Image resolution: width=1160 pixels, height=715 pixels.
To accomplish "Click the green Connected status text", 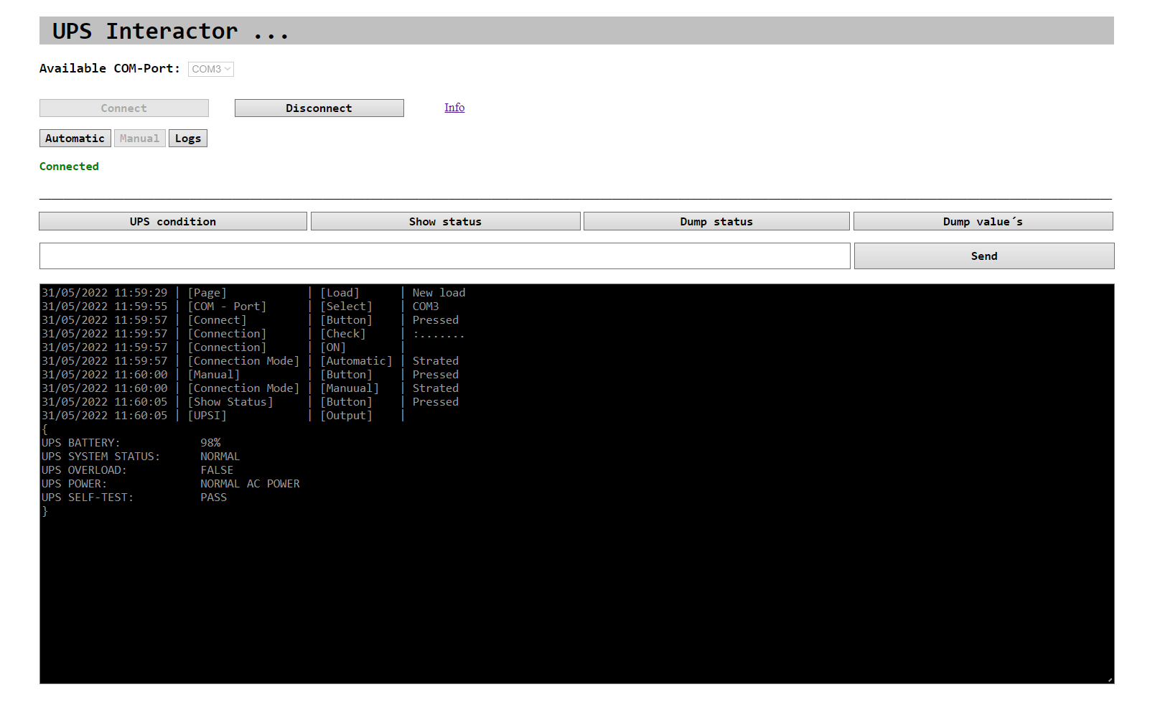I will click(69, 167).
